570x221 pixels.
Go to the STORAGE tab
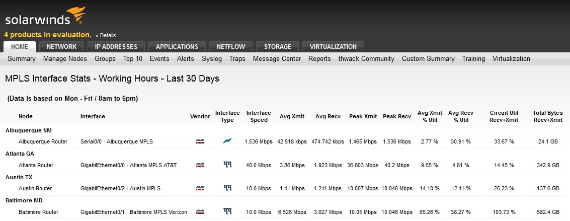coord(277,46)
